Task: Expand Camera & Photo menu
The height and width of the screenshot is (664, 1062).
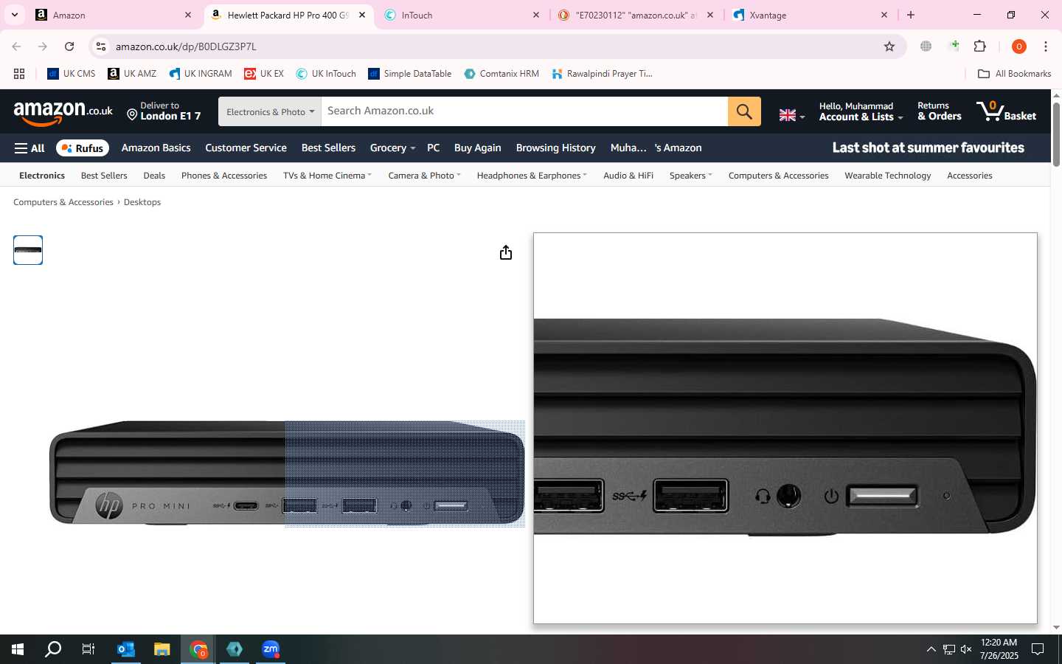Action: [424, 176]
